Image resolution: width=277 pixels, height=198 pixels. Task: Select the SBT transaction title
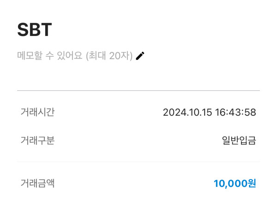pyautogui.click(x=35, y=30)
